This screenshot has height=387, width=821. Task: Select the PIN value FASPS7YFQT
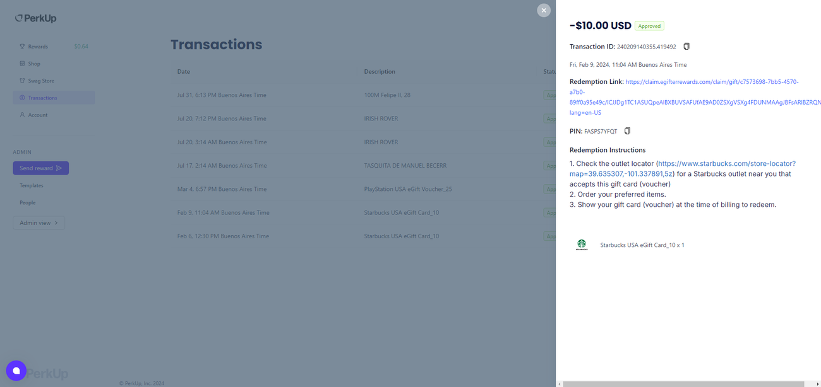(601, 131)
